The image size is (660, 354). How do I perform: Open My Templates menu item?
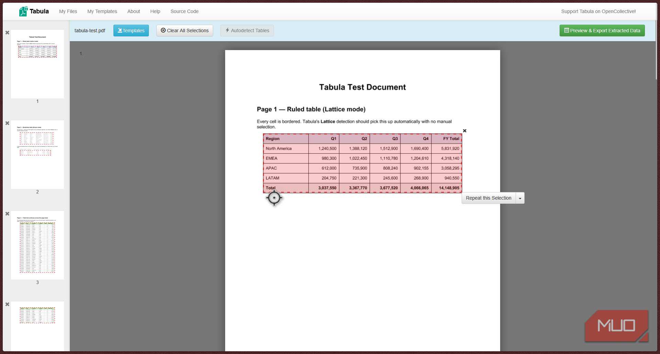[x=102, y=11]
